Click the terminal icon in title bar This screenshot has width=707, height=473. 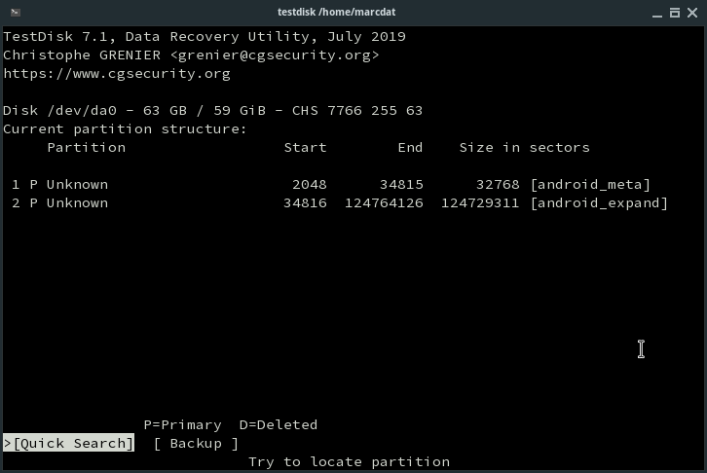coord(13,11)
